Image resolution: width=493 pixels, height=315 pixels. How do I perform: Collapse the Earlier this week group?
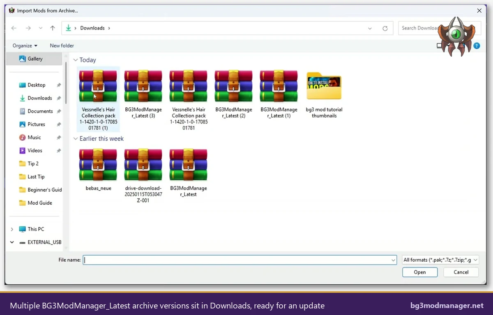[76, 139]
